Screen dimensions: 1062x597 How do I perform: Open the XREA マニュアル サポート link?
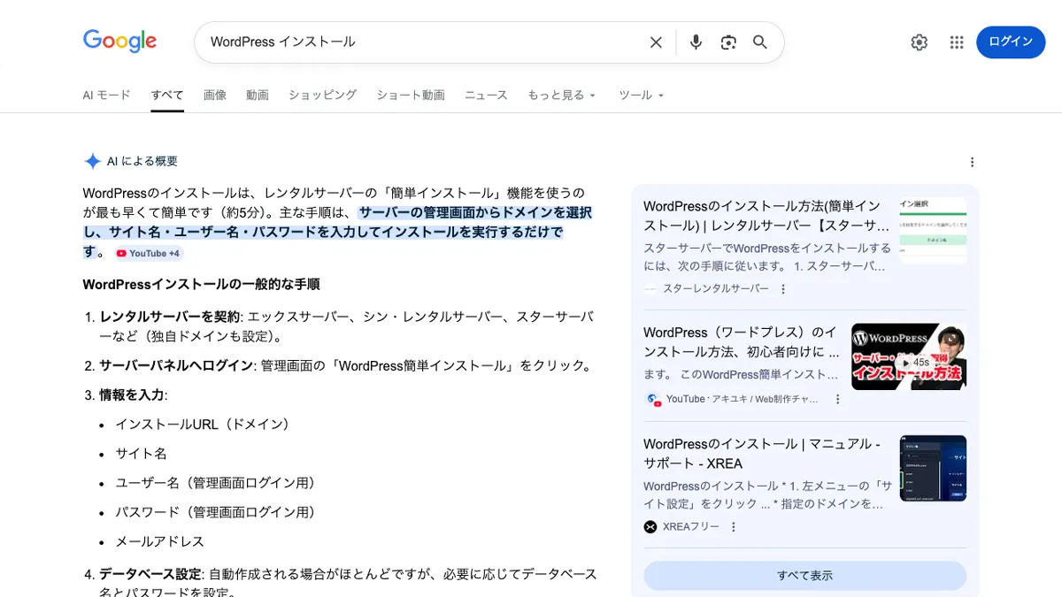762,454
